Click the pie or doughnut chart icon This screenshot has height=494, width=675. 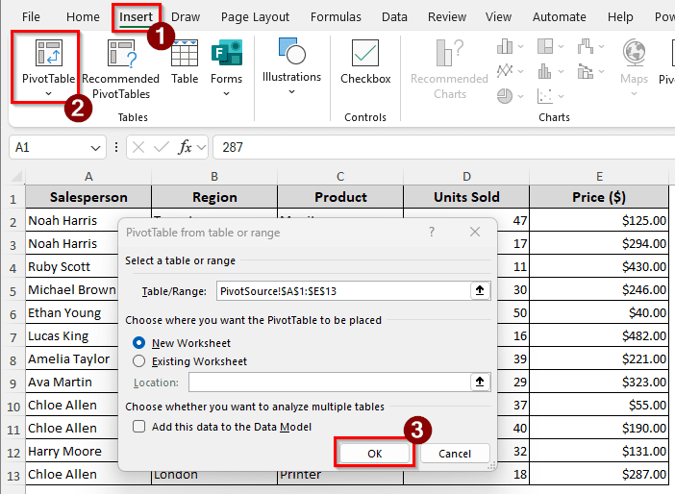pos(505,95)
